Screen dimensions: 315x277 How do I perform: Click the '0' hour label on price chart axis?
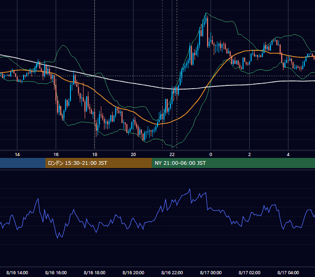point(211,155)
